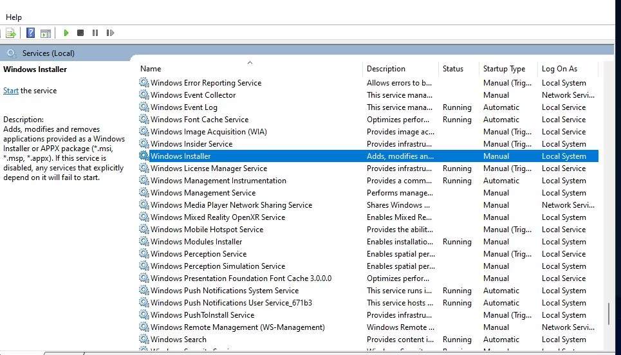The width and height of the screenshot is (621, 355).
Task: Click the Services (Local) magnifier icon
Action: tap(11, 53)
